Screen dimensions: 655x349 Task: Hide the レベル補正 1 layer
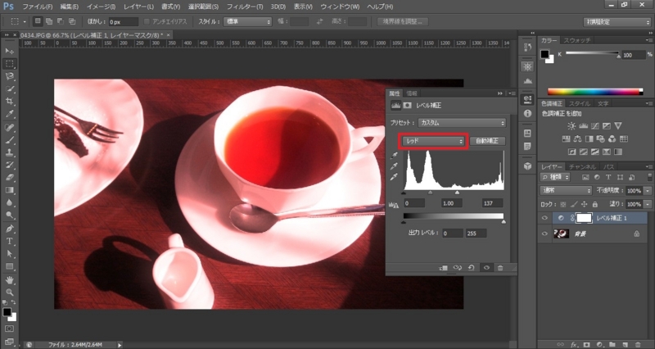coord(544,218)
